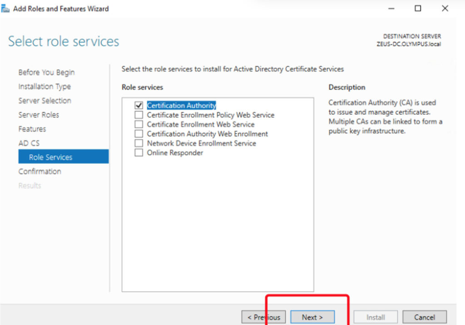Maximize the wizard window
This screenshot has height=325, width=465.
(x=418, y=9)
